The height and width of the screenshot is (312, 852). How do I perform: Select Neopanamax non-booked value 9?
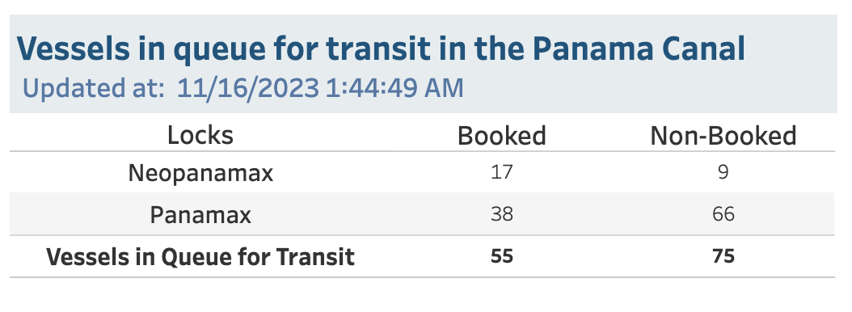pos(723,172)
